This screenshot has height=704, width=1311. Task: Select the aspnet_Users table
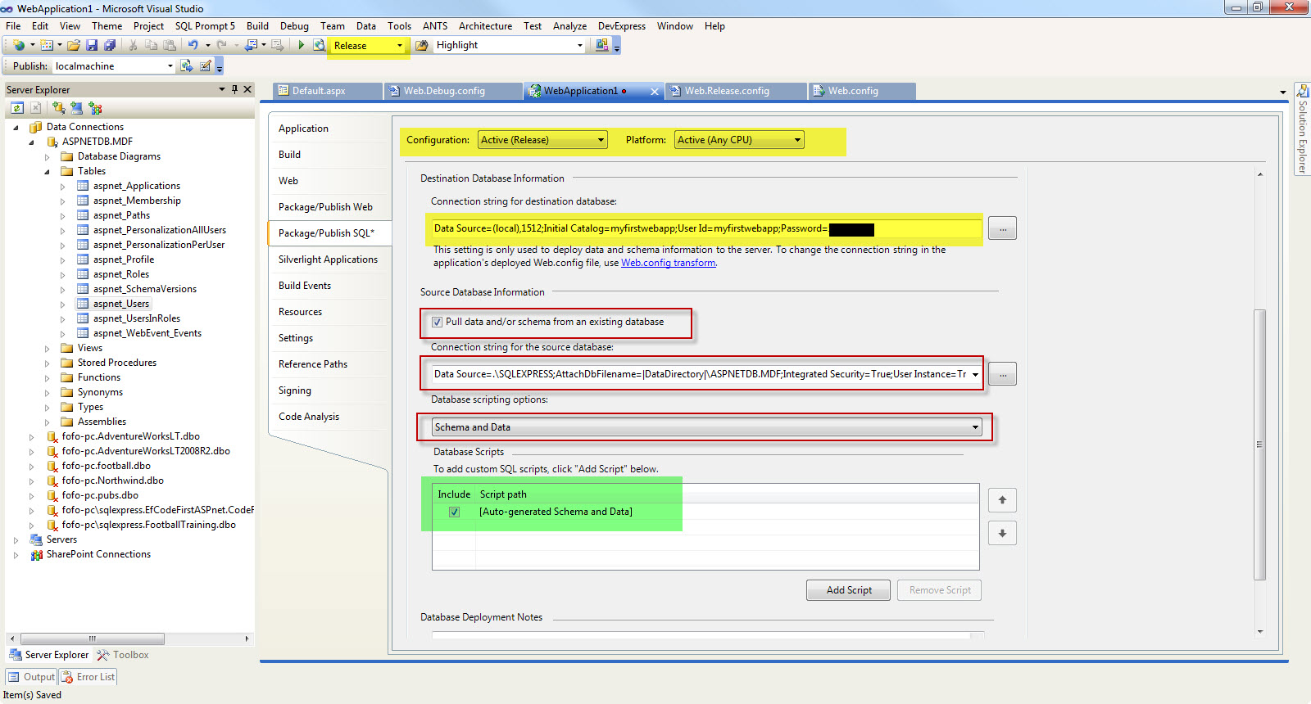(121, 304)
